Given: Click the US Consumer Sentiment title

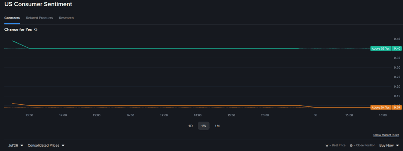Looking at the screenshot, I should (x=38, y=4).
